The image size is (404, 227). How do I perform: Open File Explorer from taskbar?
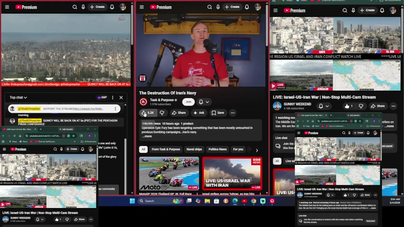pos(207,201)
